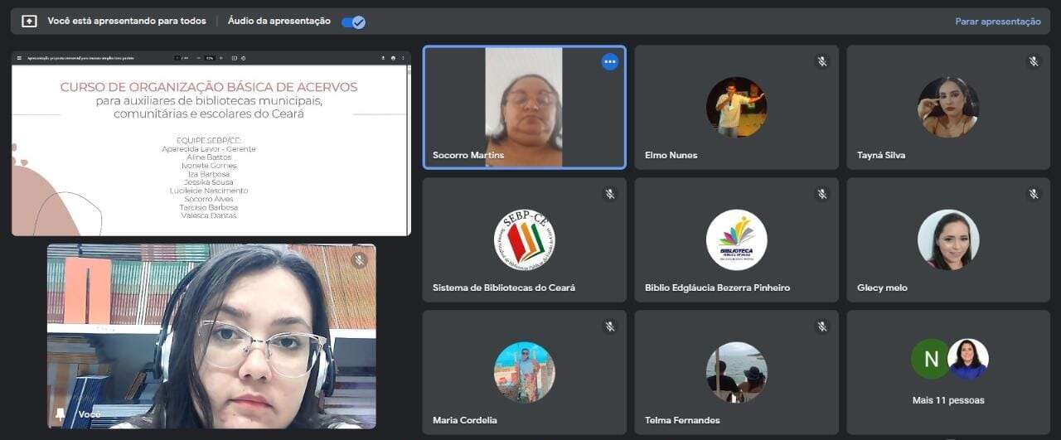
Task: Click the zoom out minus button in PDF toolbar
Action: coord(200,58)
